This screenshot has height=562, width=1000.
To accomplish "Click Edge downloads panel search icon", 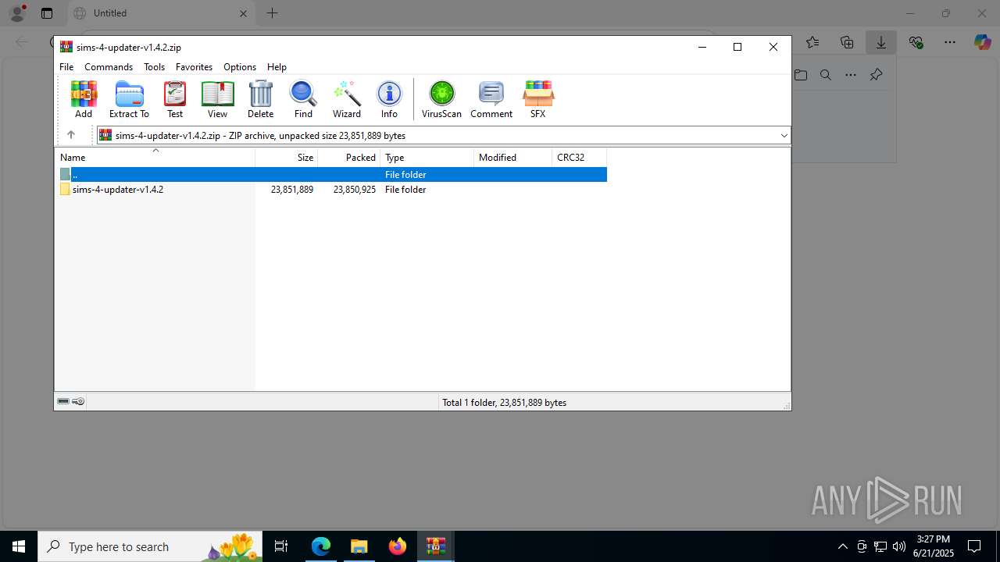I will click(x=826, y=75).
